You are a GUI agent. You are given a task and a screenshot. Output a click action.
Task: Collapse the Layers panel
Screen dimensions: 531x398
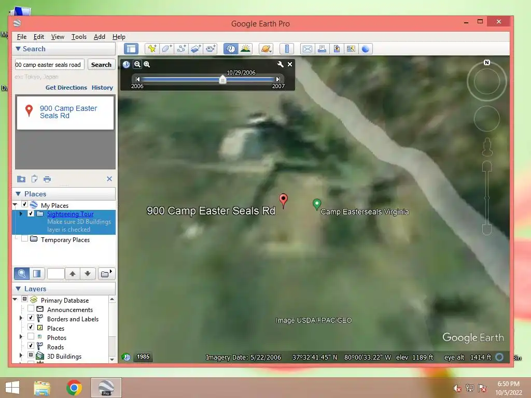pos(18,289)
